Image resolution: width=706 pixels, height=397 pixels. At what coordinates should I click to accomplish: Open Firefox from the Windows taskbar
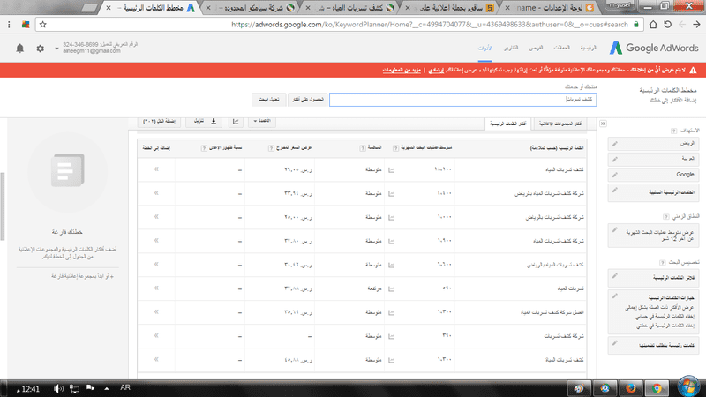click(x=631, y=388)
